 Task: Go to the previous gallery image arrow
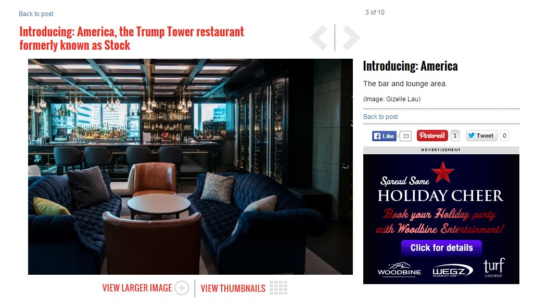click(319, 37)
